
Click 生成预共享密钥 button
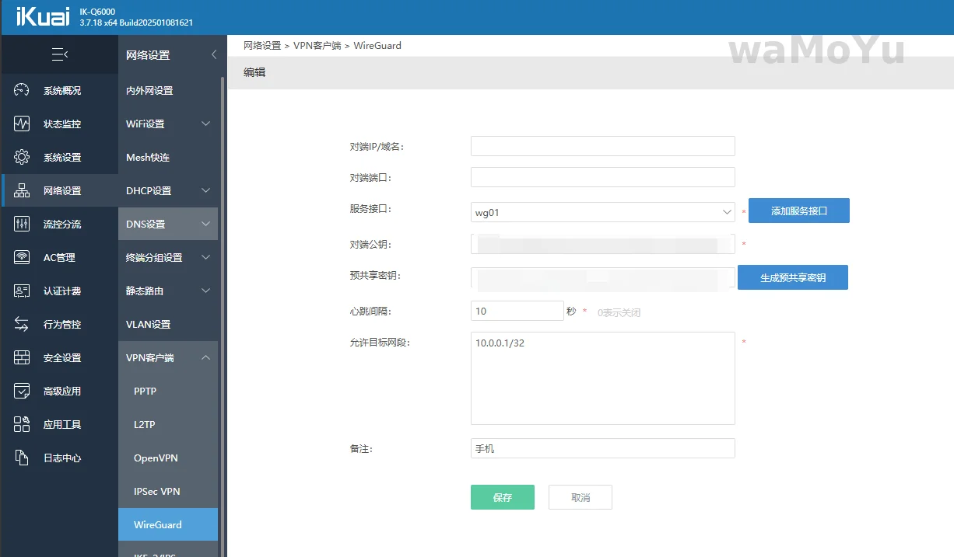[x=792, y=277]
